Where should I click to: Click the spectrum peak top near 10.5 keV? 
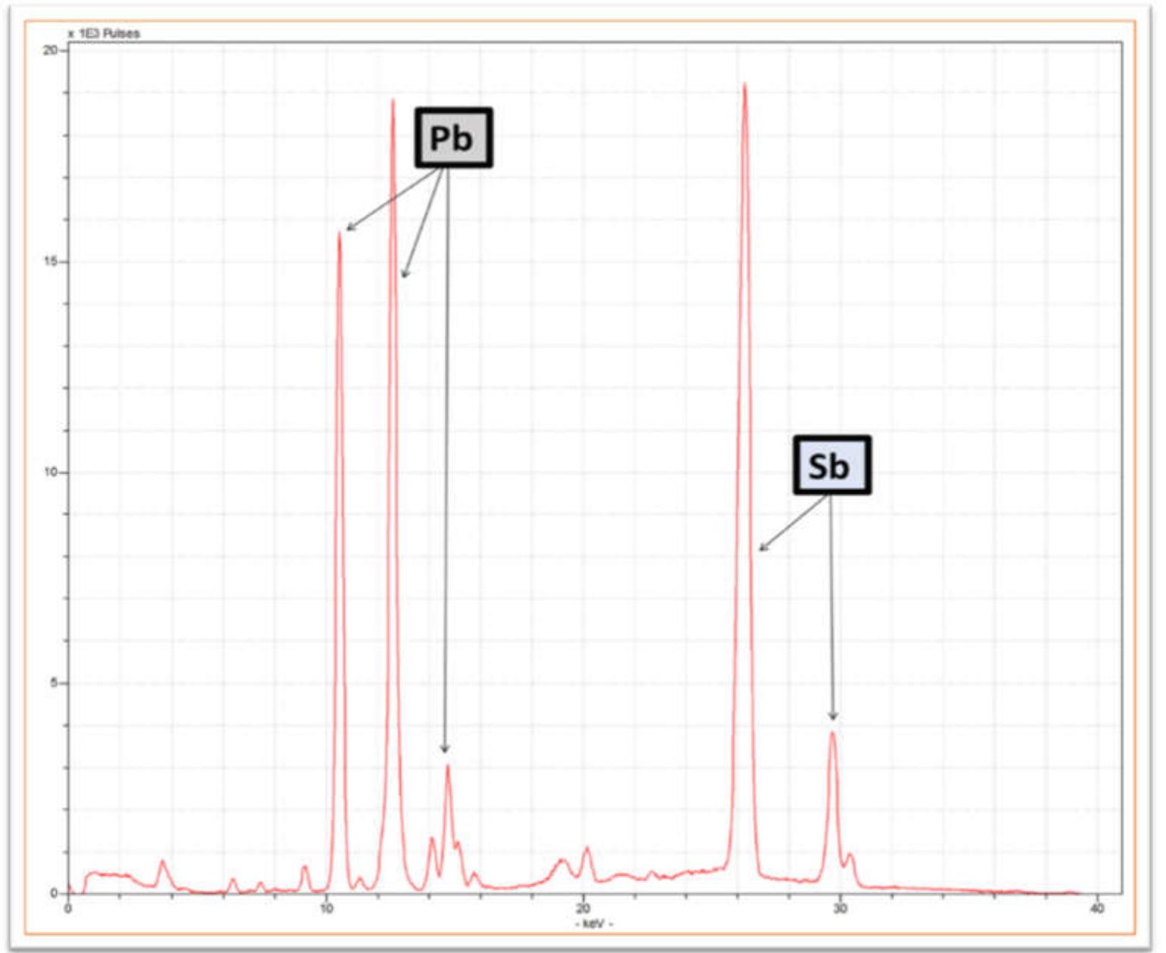[339, 234]
